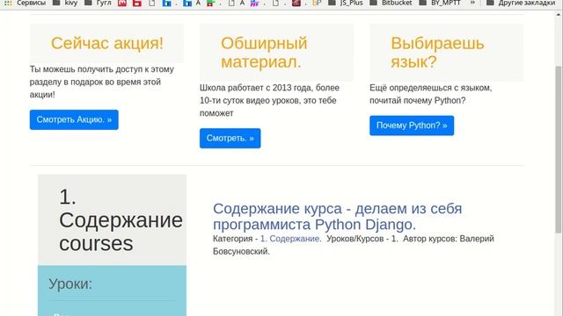Click the Сейчас акция! heading
Screen dimensions: 563x316
coord(107,43)
